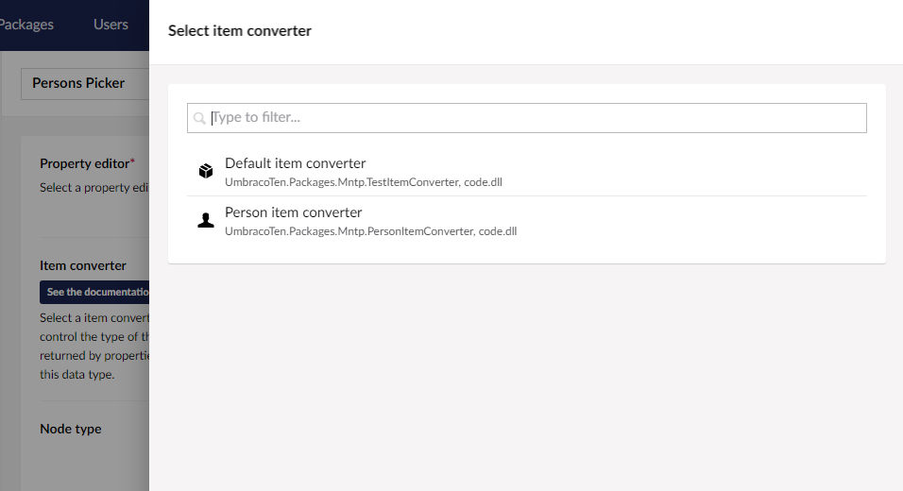Click the magnifier icon in filter field

point(199,118)
